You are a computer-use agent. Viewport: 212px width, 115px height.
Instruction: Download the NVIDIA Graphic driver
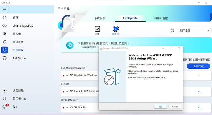pyautogui.click(x=199, y=107)
